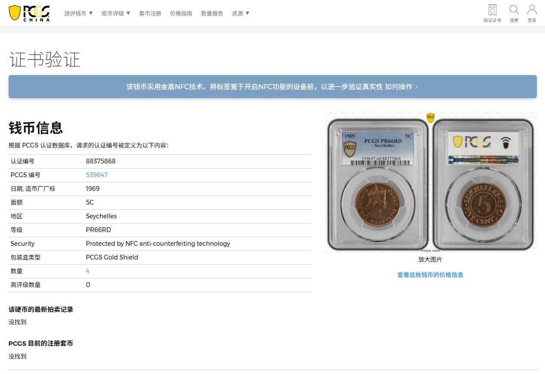Click the 等级 row label
The image size is (545, 374).
pyautogui.click(x=17, y=230)
